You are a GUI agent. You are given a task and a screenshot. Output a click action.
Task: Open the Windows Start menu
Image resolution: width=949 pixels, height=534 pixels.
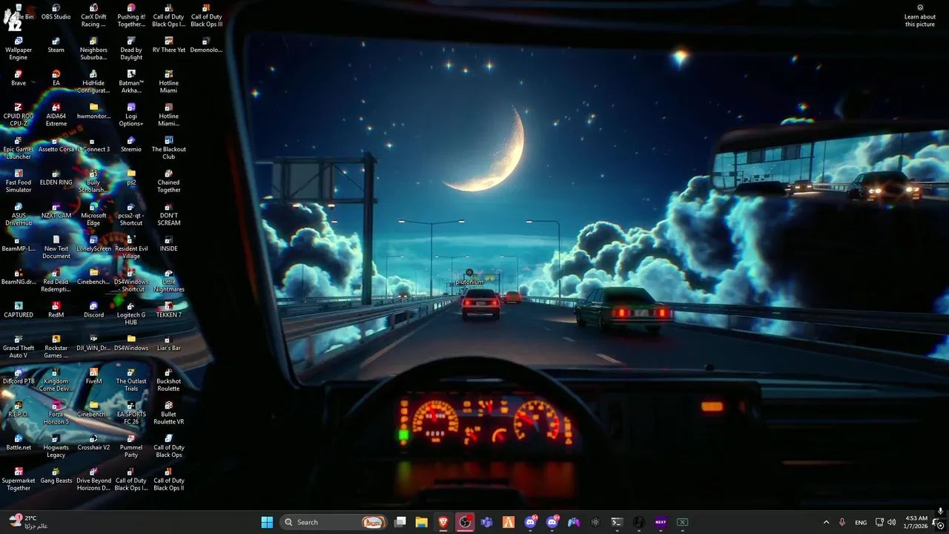[267, 522]
